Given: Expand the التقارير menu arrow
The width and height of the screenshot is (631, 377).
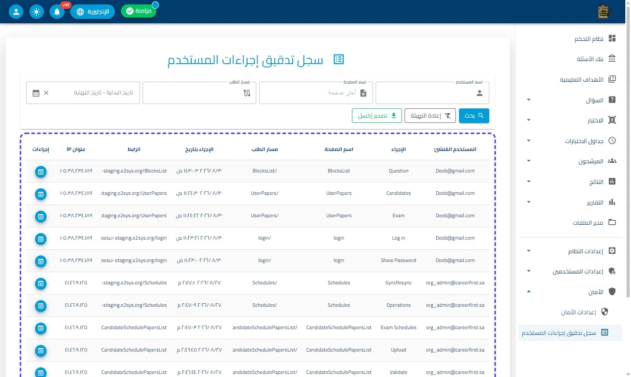Looking at the screenshot, I should pos(529,202).
